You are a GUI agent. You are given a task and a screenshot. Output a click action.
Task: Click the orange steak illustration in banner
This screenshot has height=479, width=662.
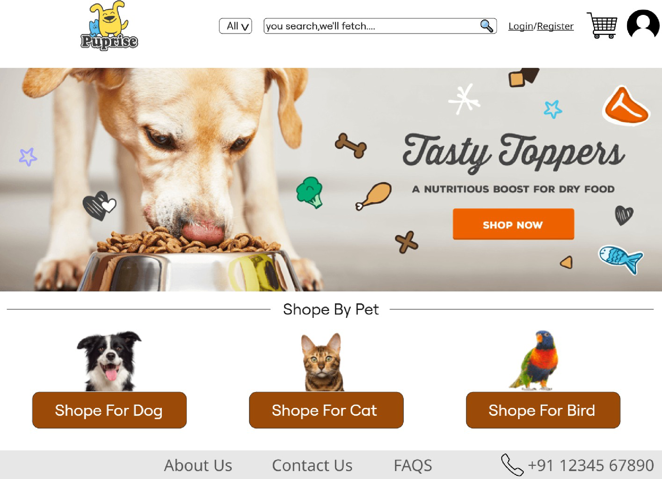pyautogui.click(x=626, y=106)
